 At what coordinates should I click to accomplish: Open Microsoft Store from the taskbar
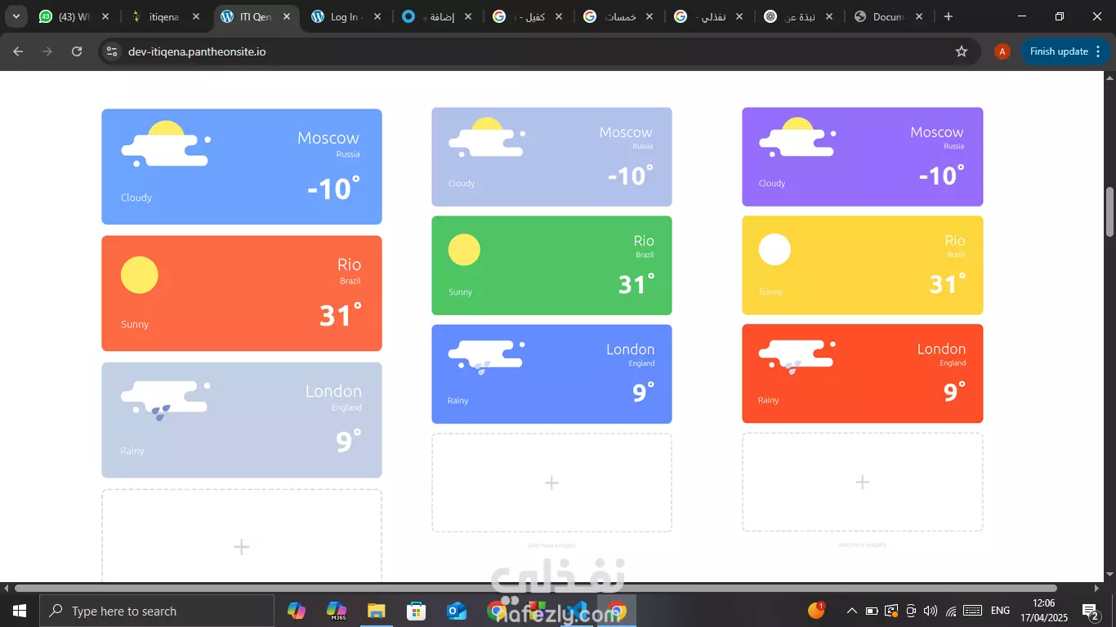[416, 611]
